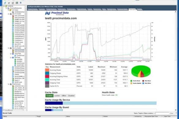Click the Clear button in Recent Tasks
179x119 pixels.
(x=171, y=113)
